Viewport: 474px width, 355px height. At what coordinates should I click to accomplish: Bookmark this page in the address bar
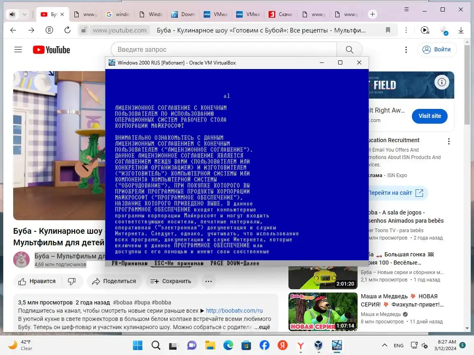coord(388,30)
